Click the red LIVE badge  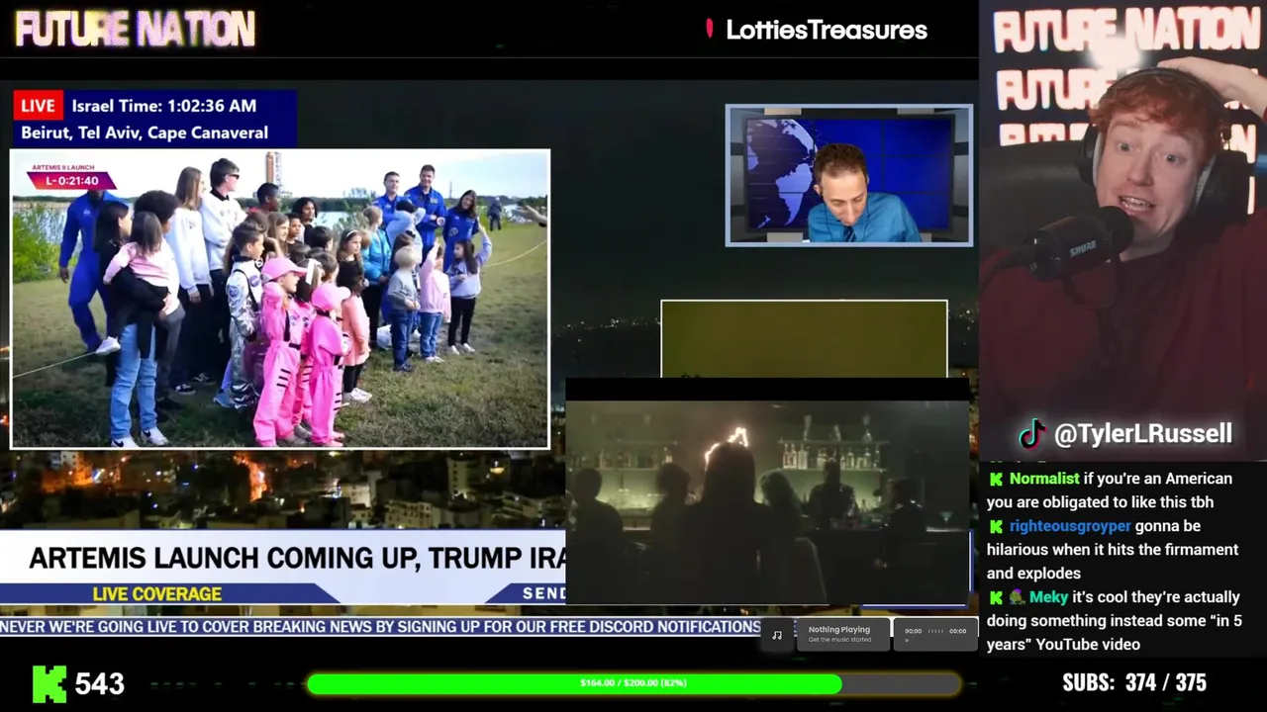point(39,106)
